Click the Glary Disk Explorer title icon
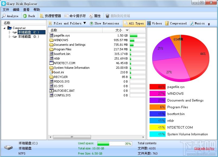This screenshot has height=157, width=218. pos(4,4)
